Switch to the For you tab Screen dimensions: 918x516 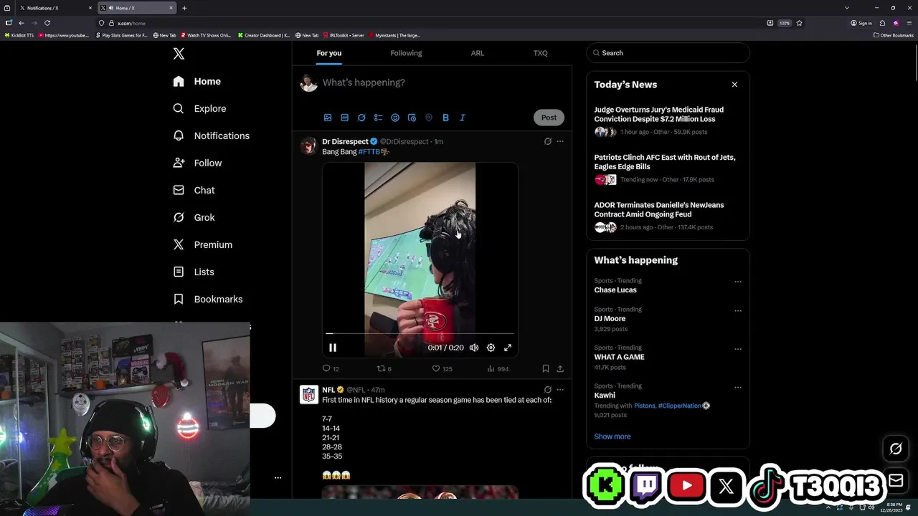(329, 53)
